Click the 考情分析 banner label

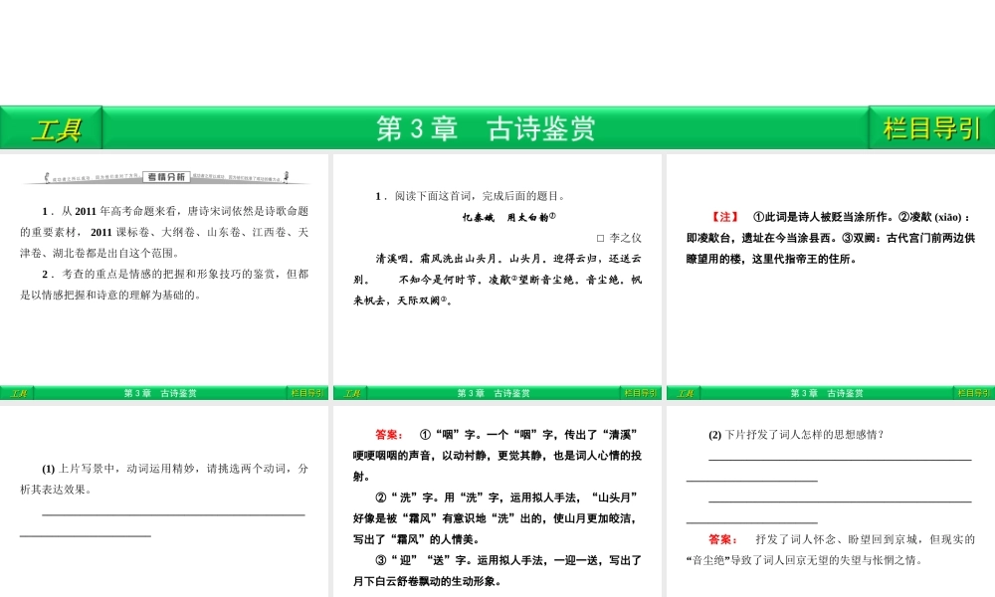click(166, 177)
